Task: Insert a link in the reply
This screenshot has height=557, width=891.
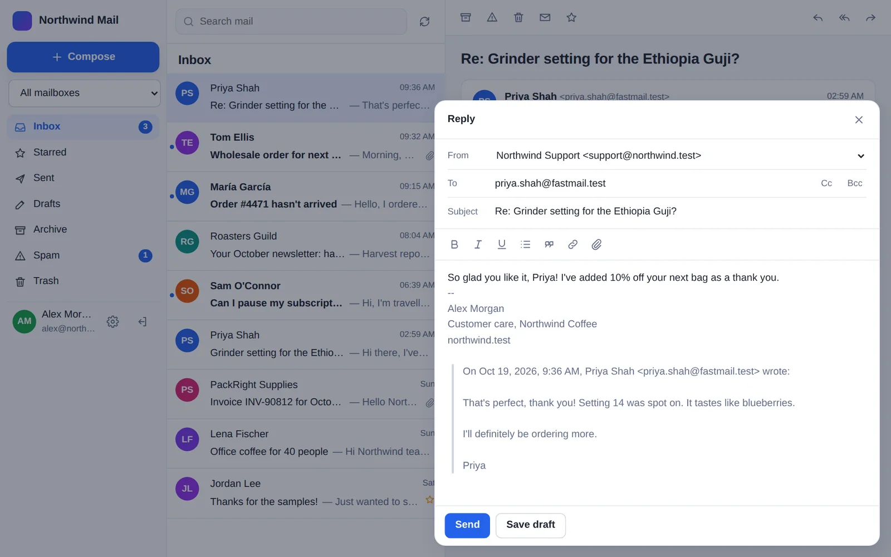Action: (x=572, y=245)
